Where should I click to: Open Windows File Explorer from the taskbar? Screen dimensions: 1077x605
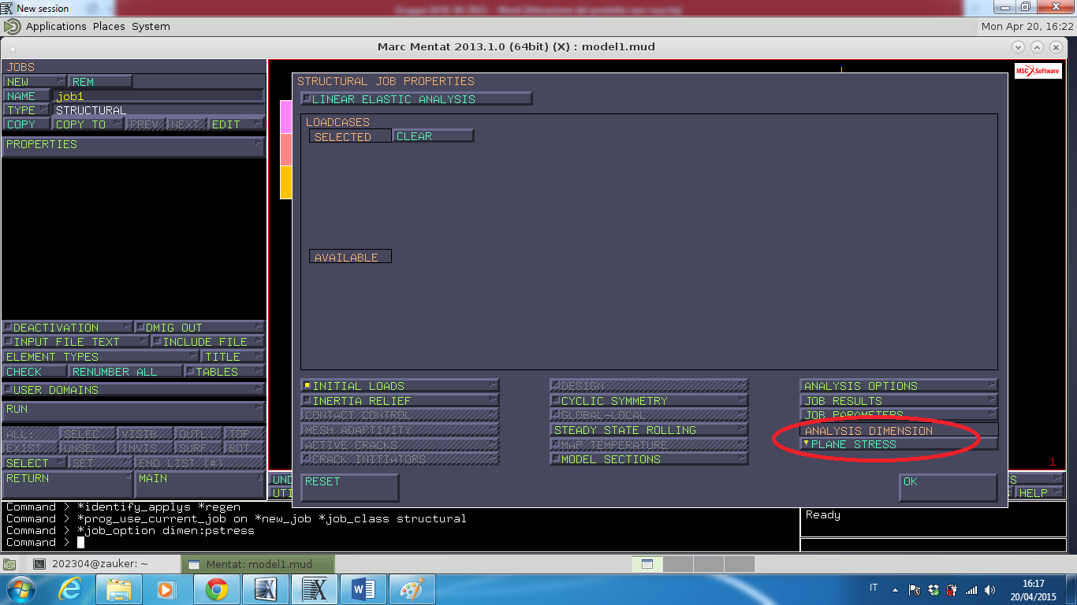[119, 589]
